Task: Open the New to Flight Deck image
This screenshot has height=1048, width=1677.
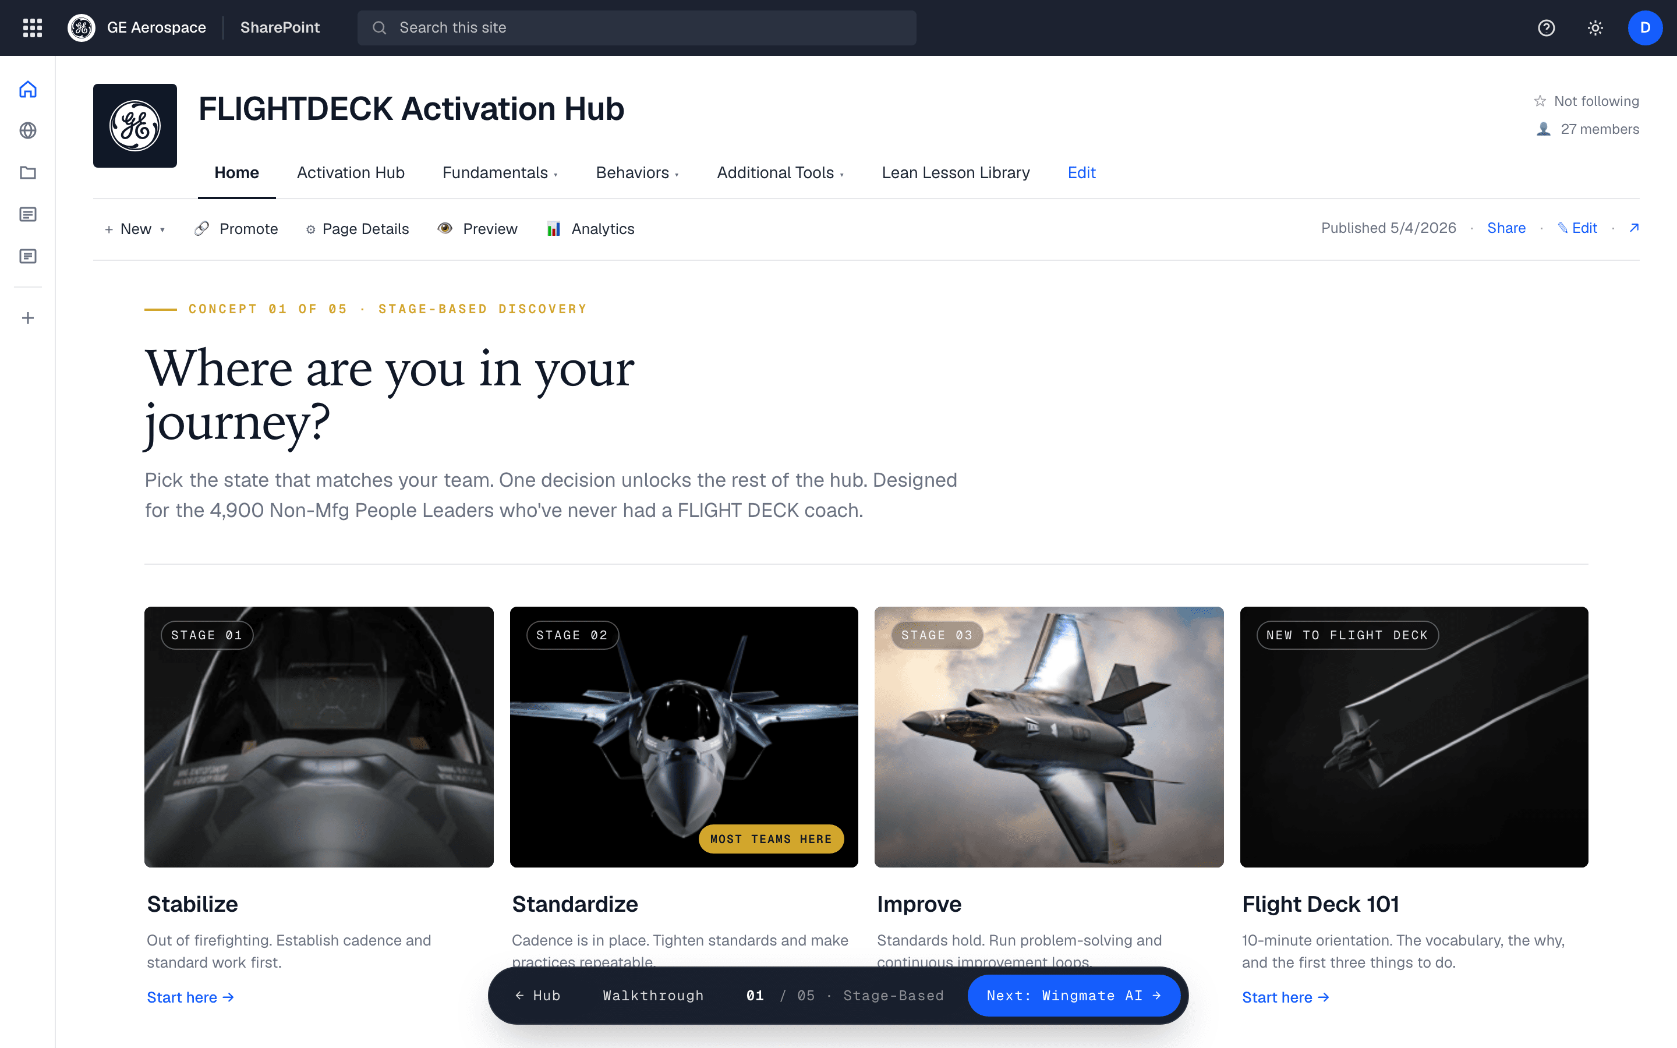Action: [x=1414, y=737]
